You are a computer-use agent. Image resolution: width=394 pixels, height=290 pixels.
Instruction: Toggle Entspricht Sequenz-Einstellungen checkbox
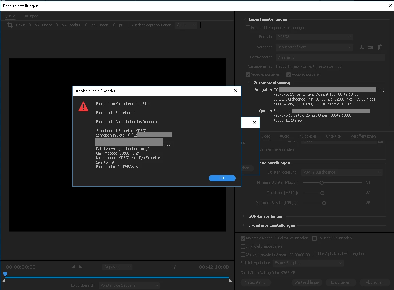click(248, 28)
